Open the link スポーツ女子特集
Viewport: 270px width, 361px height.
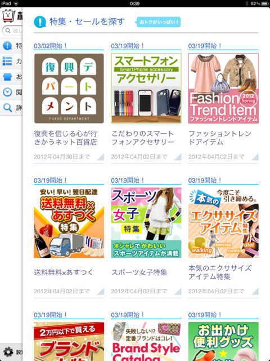coord(139,272)
